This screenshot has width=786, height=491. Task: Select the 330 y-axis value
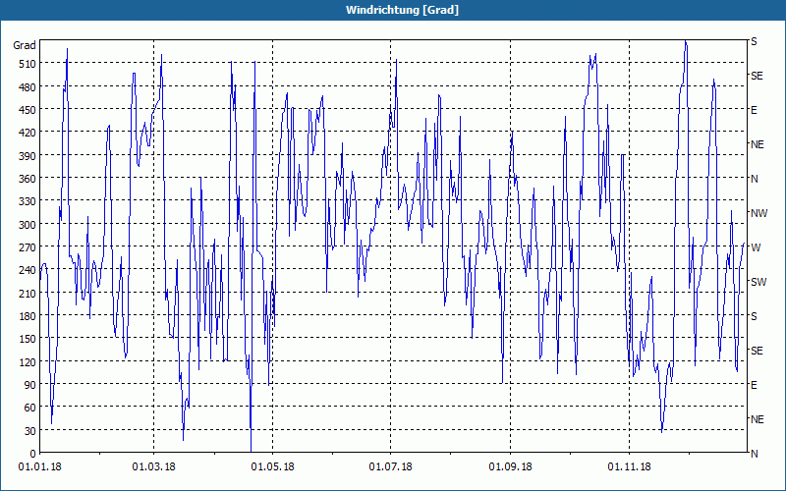tap(28, 201)
